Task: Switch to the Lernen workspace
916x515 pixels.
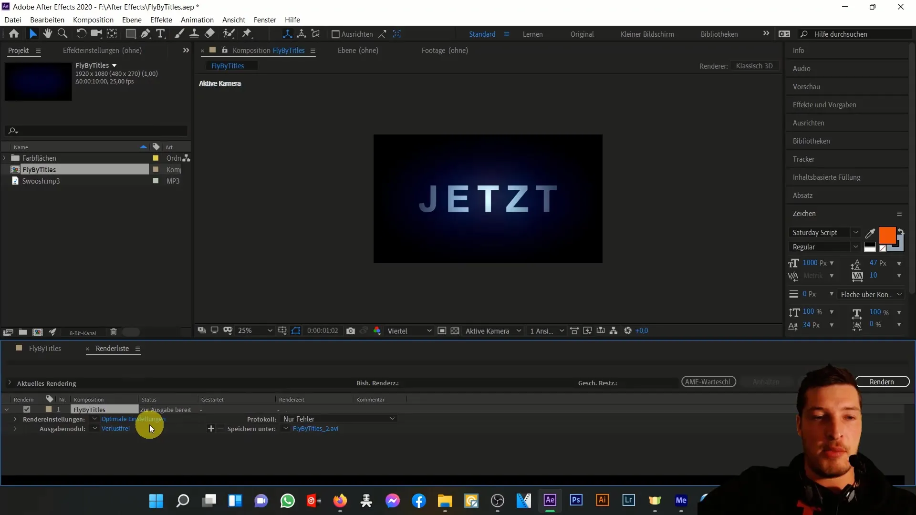Action: [532, 34]
